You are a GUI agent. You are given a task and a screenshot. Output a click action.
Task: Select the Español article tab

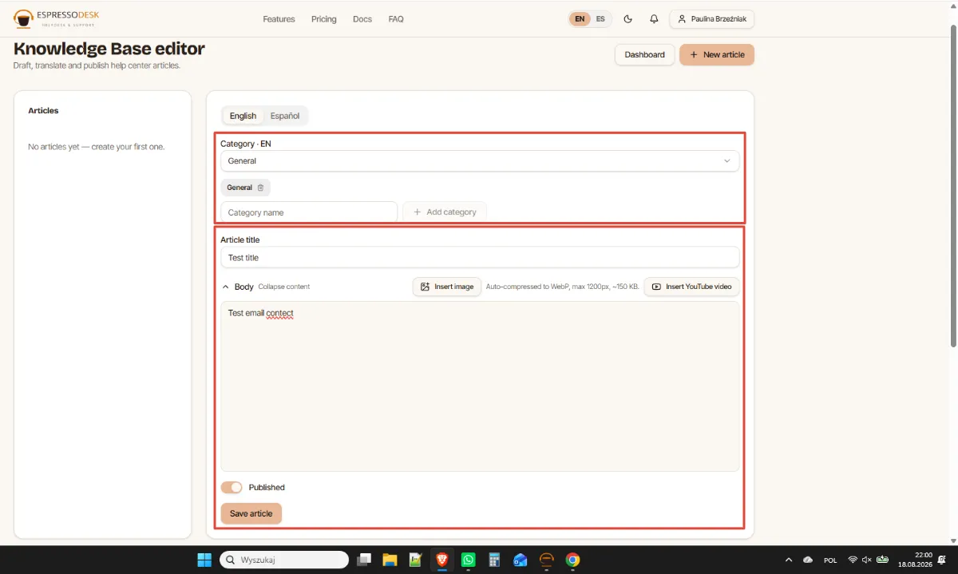(285, 116)
